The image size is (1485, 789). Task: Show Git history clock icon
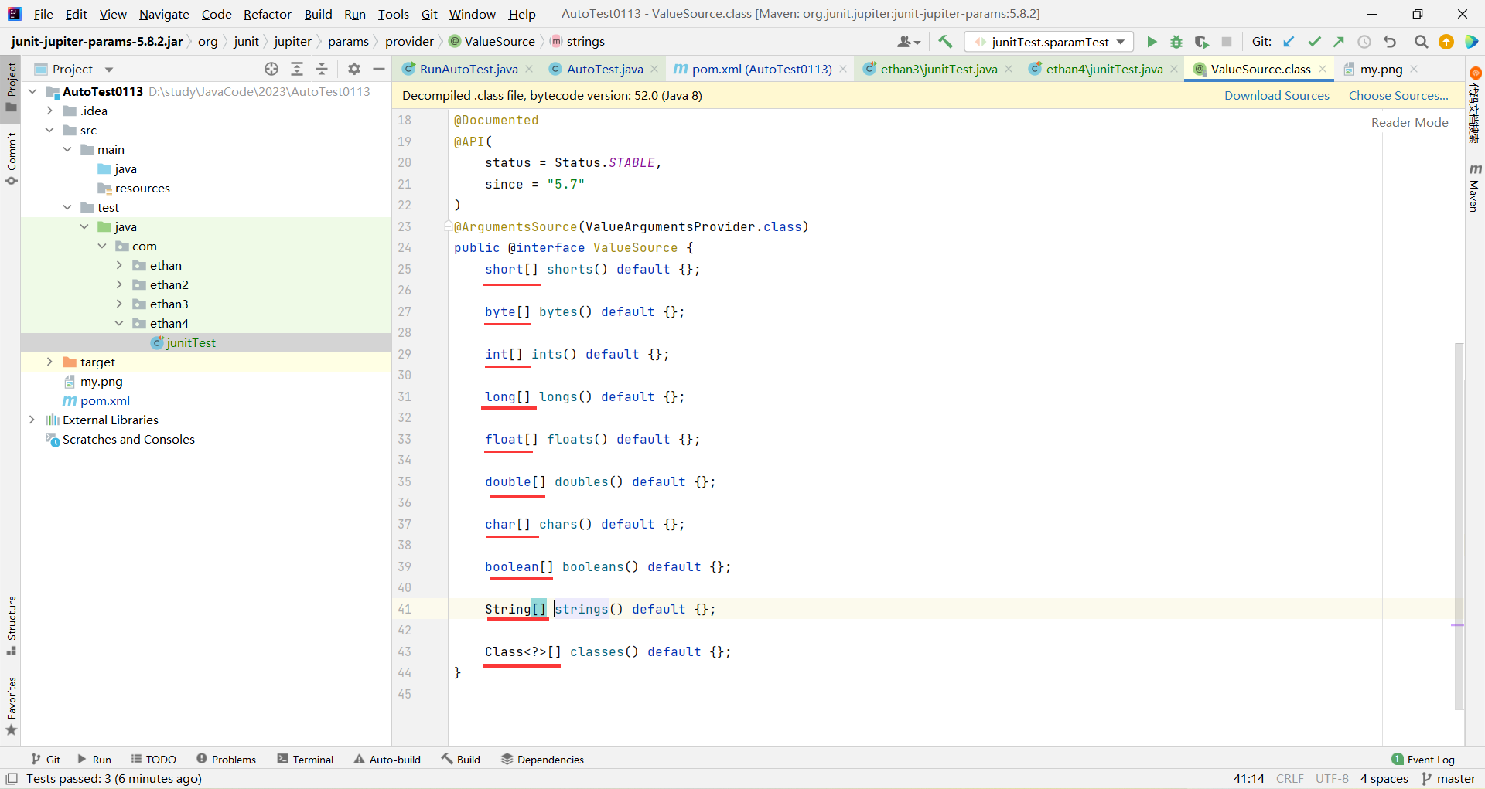1364,42
